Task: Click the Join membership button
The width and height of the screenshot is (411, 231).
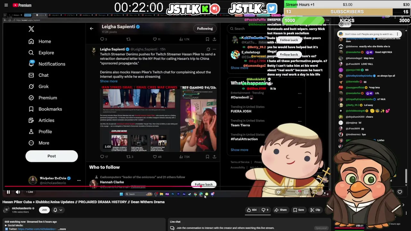Action: [x=44, y=210]
